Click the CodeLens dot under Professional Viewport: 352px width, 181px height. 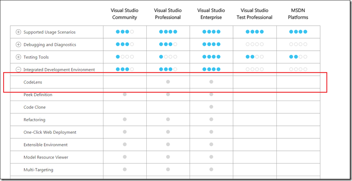pyautogui.click(x=168, y=82)
